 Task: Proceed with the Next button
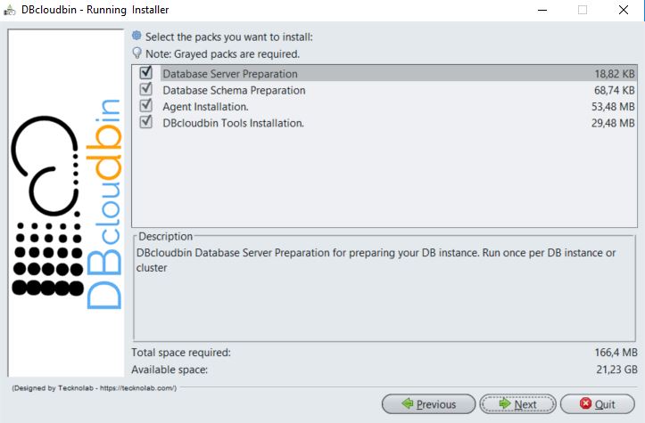(x=517, y=404)
